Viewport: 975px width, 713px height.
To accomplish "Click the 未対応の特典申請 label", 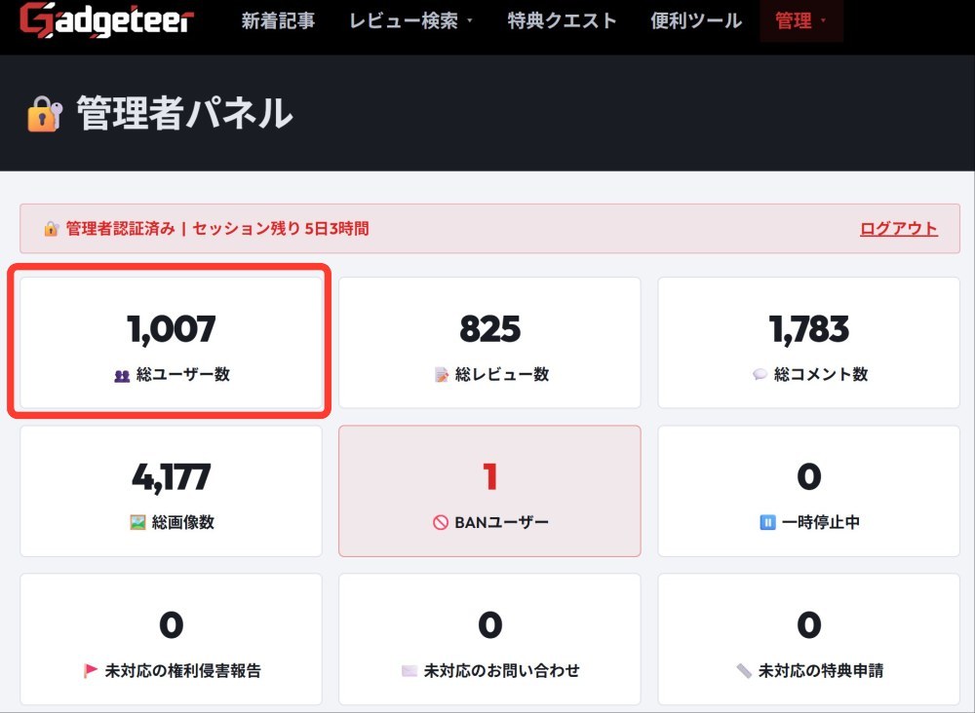I will tap(821, 671).
